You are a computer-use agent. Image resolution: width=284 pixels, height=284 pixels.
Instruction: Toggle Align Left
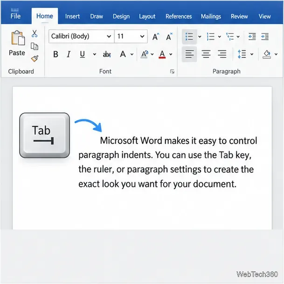click(189, 54)
